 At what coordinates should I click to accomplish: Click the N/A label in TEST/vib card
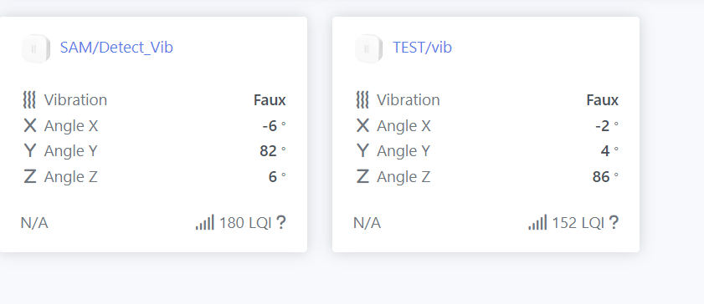(x=367, y=222)
